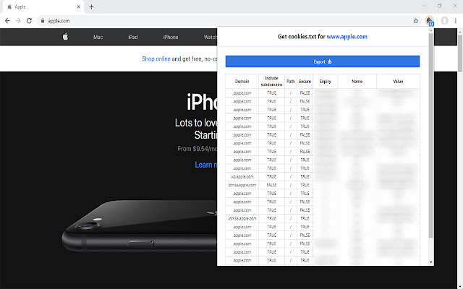This screenshot has height=289, width=463.
Task: Open Watch in the Apple navigation bar
Action: (x=211, y=37)
